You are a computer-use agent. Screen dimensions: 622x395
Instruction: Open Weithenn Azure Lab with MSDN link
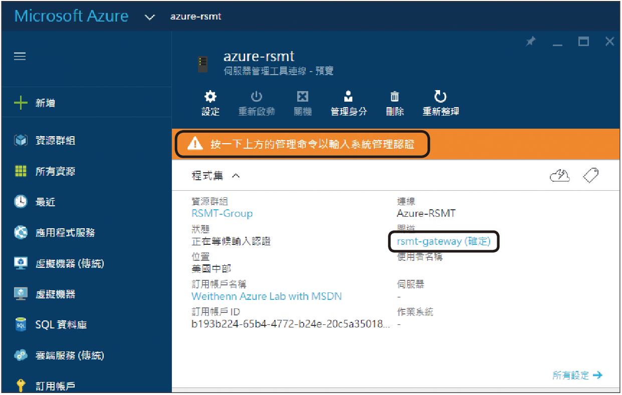point(267,296)
